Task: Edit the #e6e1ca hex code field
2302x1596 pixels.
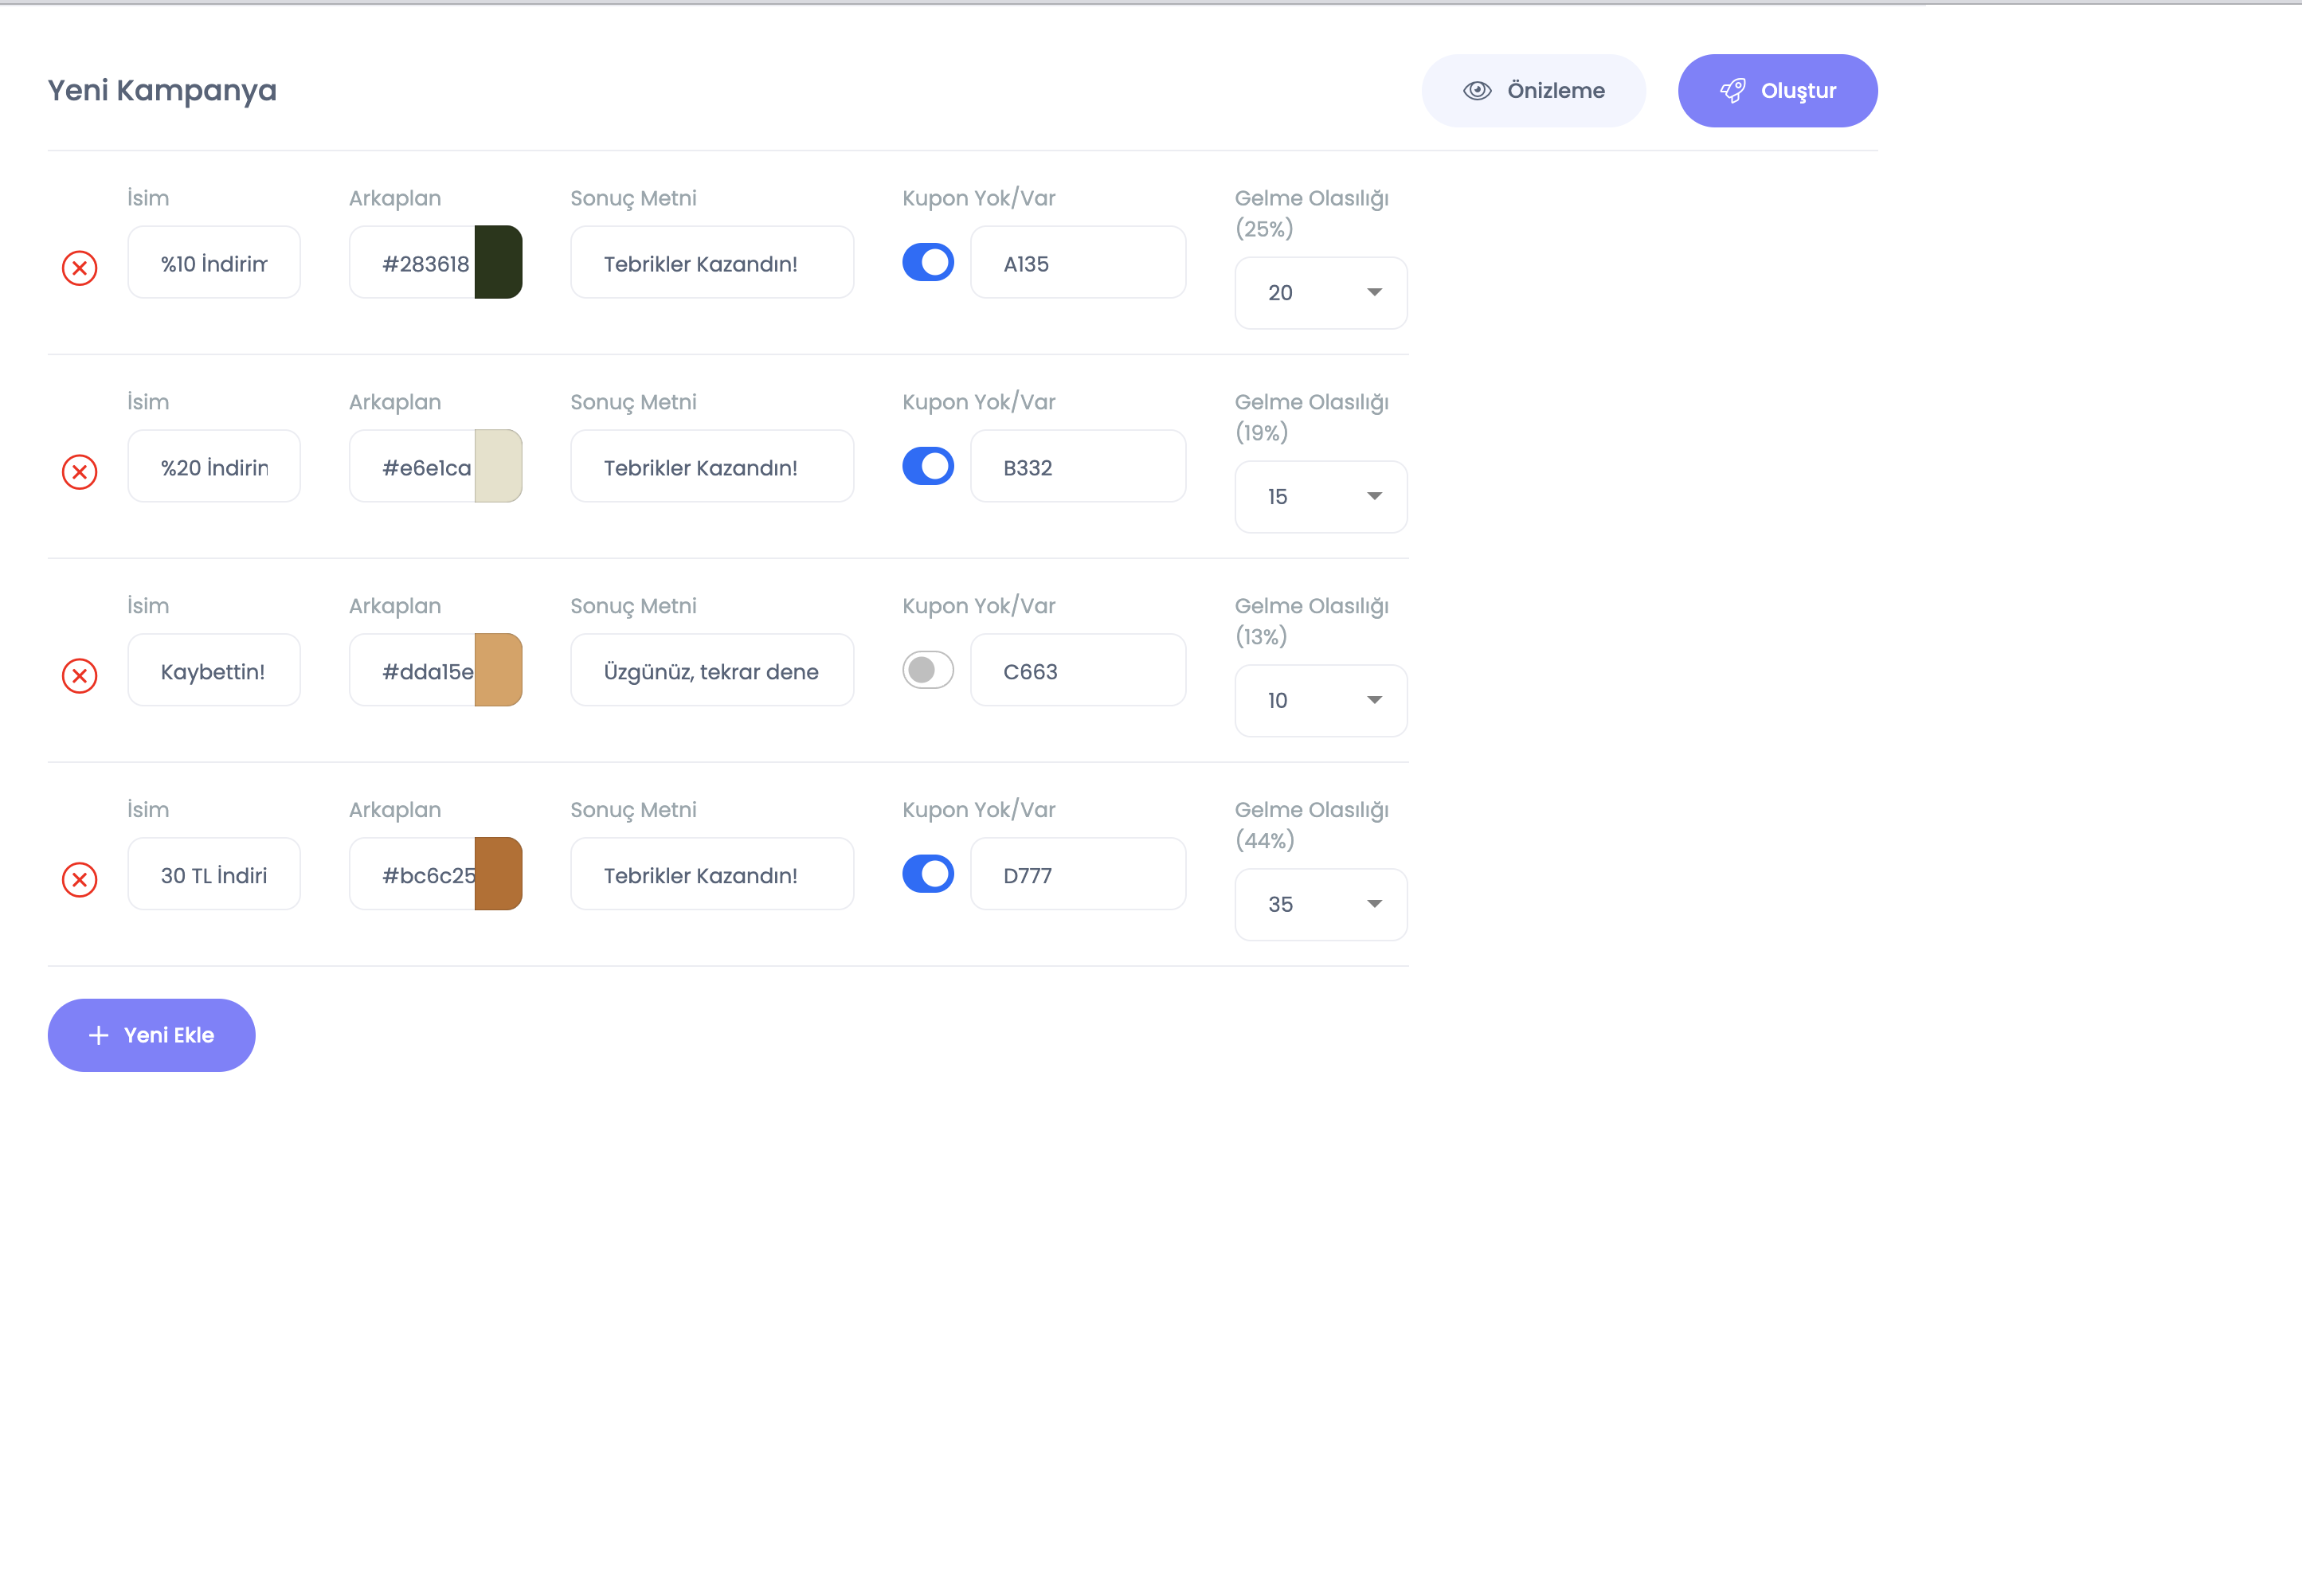Action: tap(412, 467)
